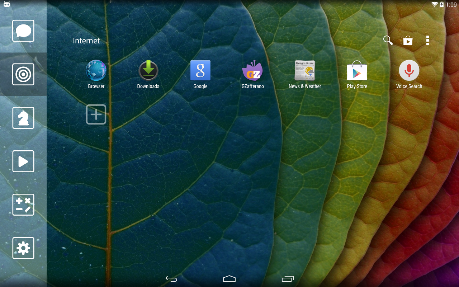The height and width of the screenshot is (287, 459).
Task: Open the Utilities category with the calculator icon
Action: [23, 204]
